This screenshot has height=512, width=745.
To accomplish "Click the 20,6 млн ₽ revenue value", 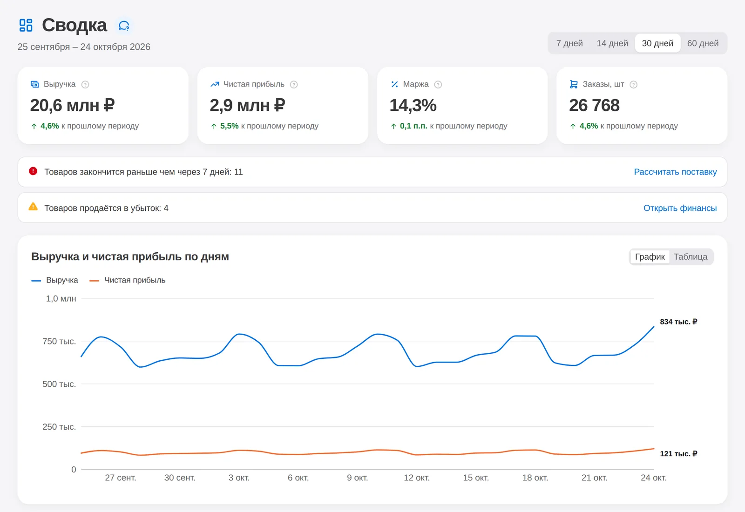I will [72, 105].
